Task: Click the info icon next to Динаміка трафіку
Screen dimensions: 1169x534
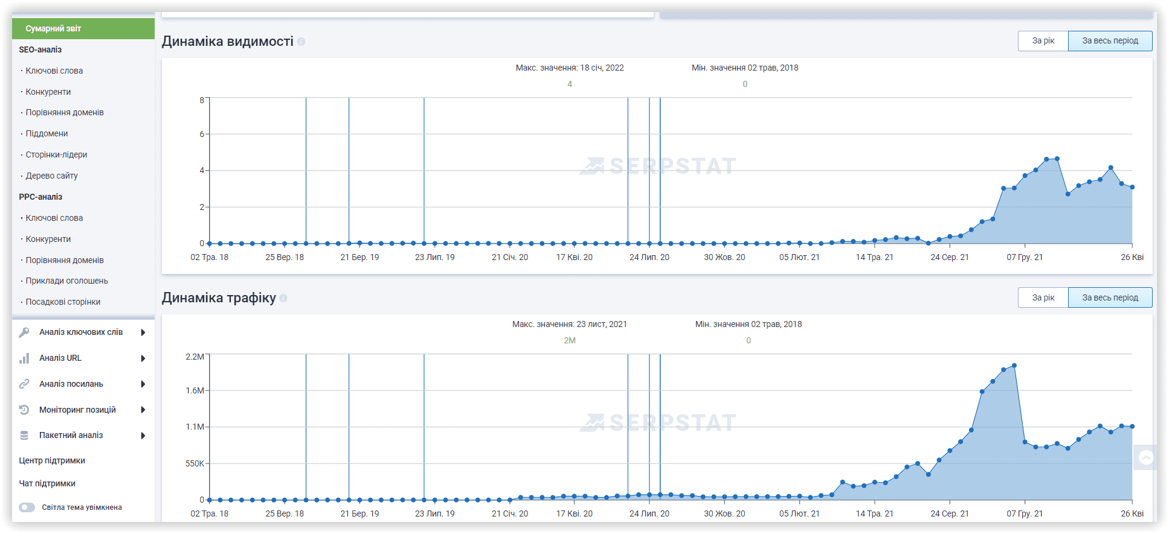Action: 283,298
